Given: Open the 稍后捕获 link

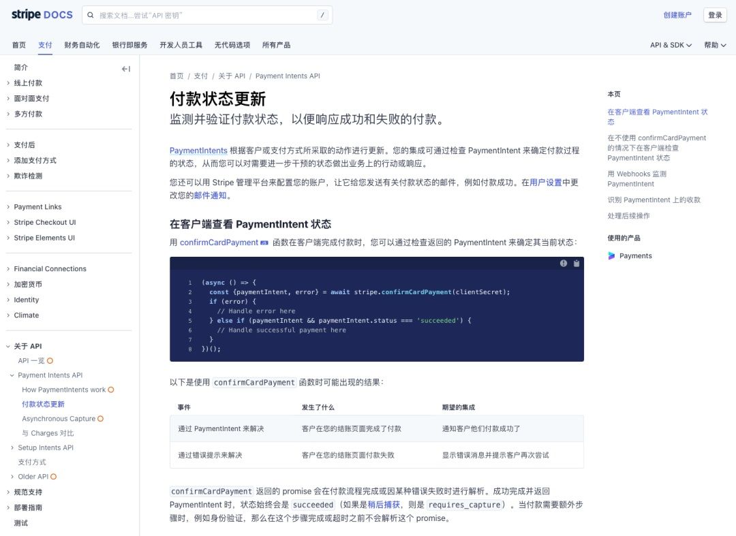Looking at the screenshot, I should coord(384,505).
